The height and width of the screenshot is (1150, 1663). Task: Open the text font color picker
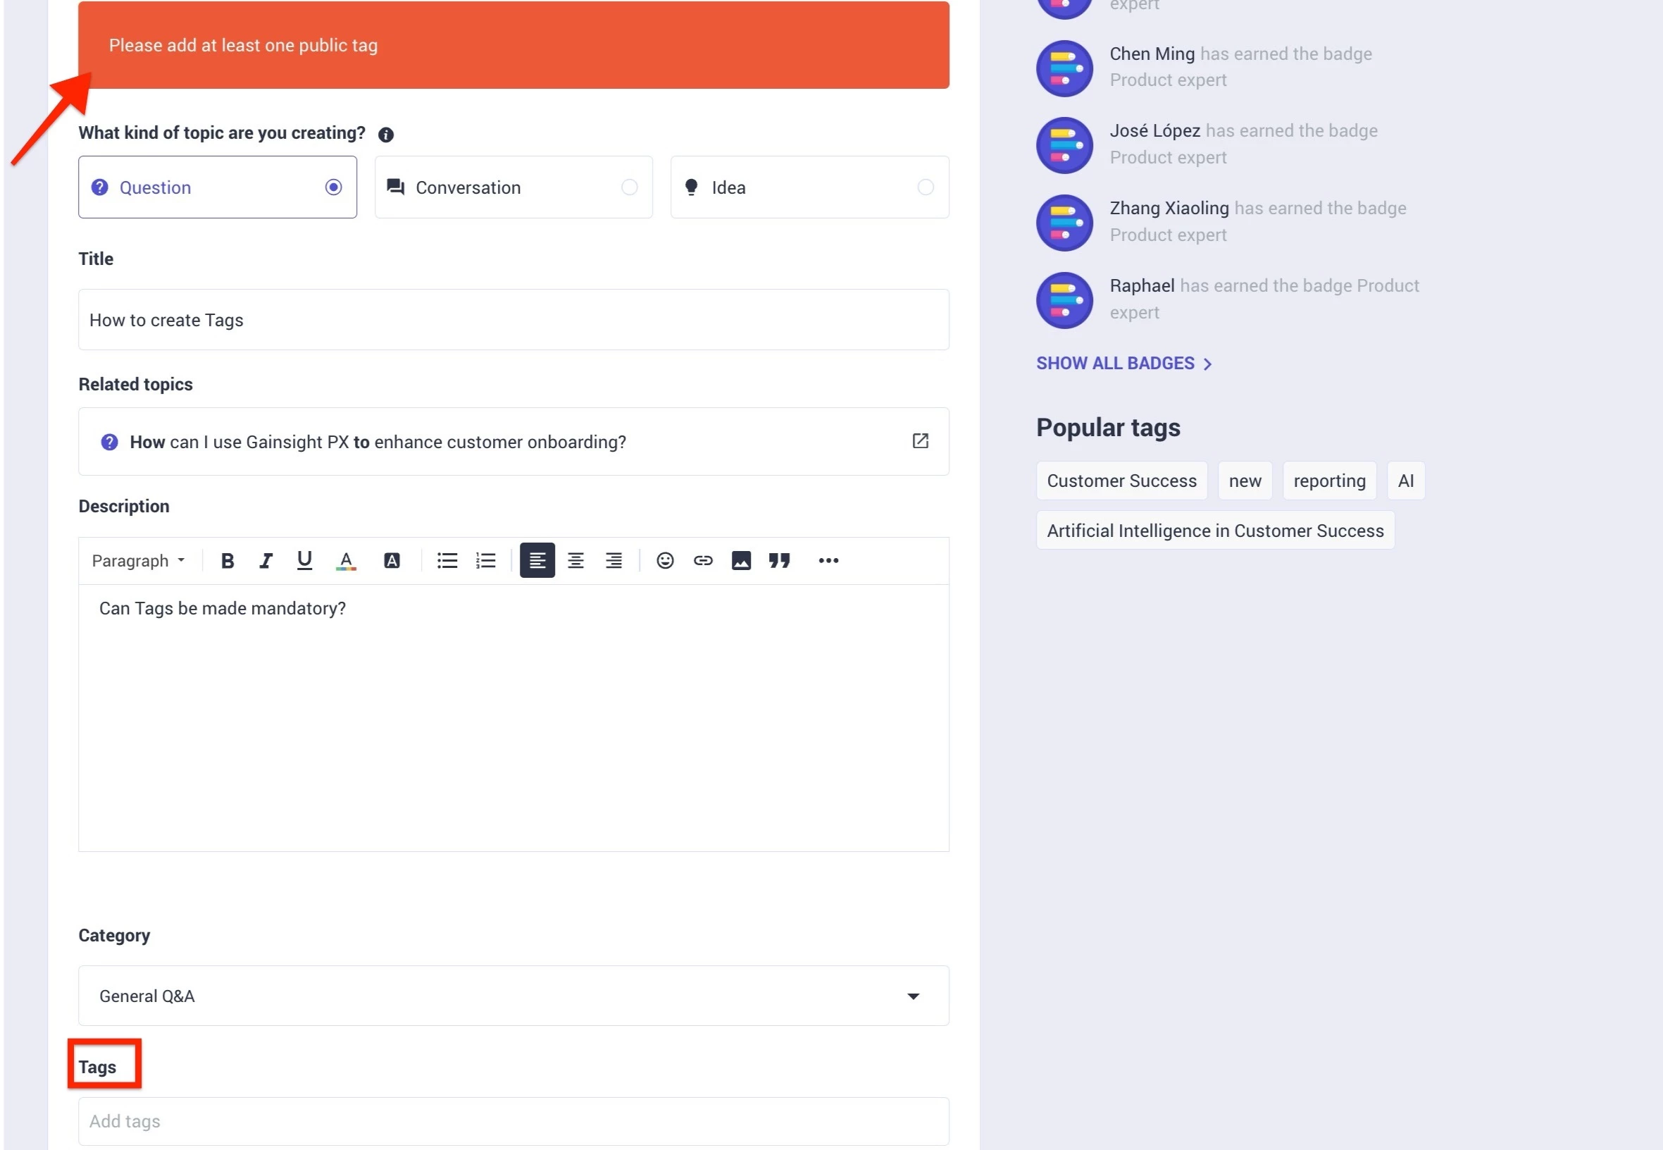pos(346,561)
